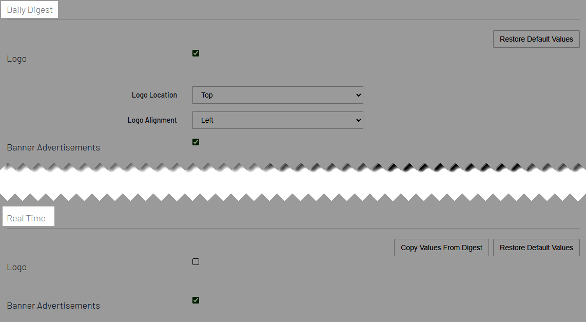Select the Daily Digest tab
The height and width of the screenshot is (322, 586).
29,9
